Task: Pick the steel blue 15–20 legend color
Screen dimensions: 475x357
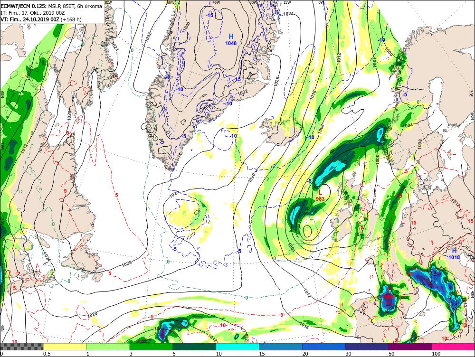Action: 281,347
